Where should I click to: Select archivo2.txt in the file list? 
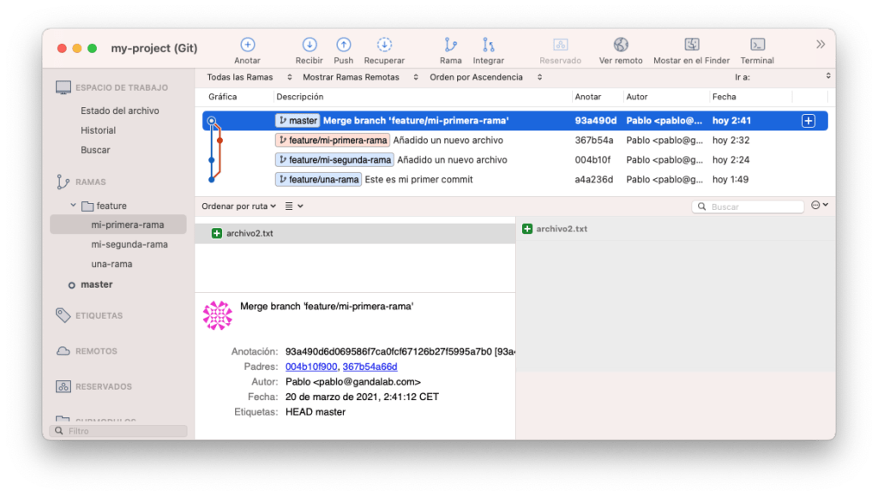(355, 233)
